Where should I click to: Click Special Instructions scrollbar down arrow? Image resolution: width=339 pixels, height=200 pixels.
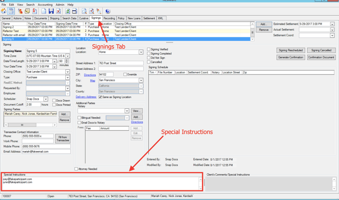coord(200,188)
